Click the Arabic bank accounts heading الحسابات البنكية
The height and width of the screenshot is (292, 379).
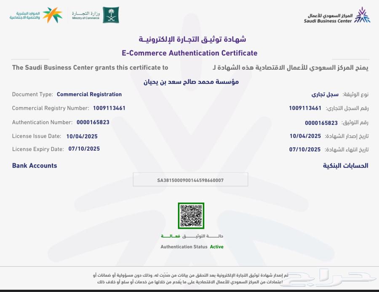click(x=346, y=165)
